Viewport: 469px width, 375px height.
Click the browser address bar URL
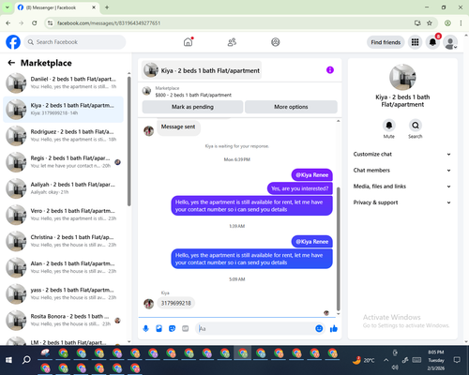pyautogui.click(x=109, y=23)
